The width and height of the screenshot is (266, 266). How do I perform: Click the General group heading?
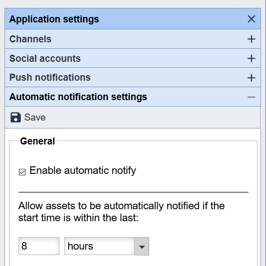37,141
